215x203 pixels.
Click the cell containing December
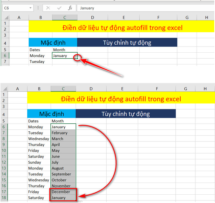63,192
